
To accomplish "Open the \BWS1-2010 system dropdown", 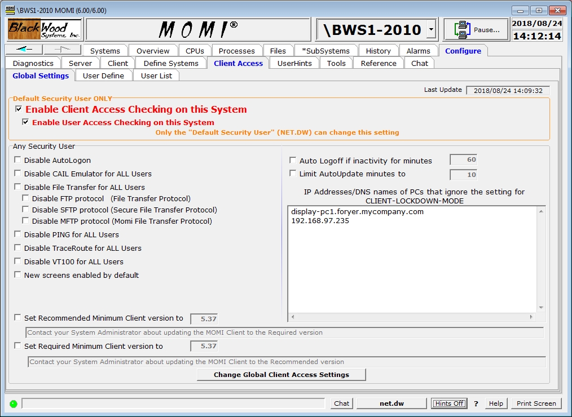I will pyautogui.click(x=431, y=29).
